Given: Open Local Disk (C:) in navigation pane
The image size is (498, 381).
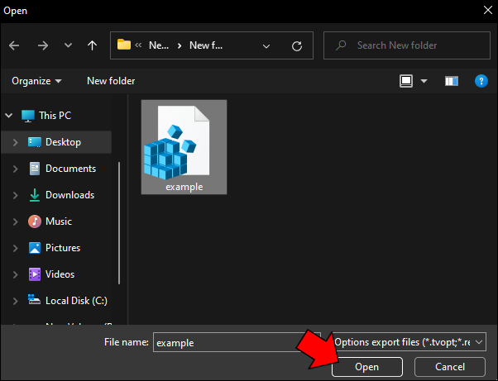Looking at the screenshot, I should 76,301.
